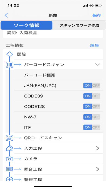Toggle the ITF switch
Image resolution: width=106 pixels, height=189 pixels.
[92, 127]
